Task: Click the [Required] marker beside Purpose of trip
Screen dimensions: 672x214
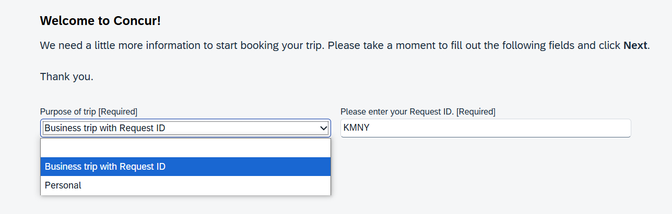Action: (x=118, y=111)
